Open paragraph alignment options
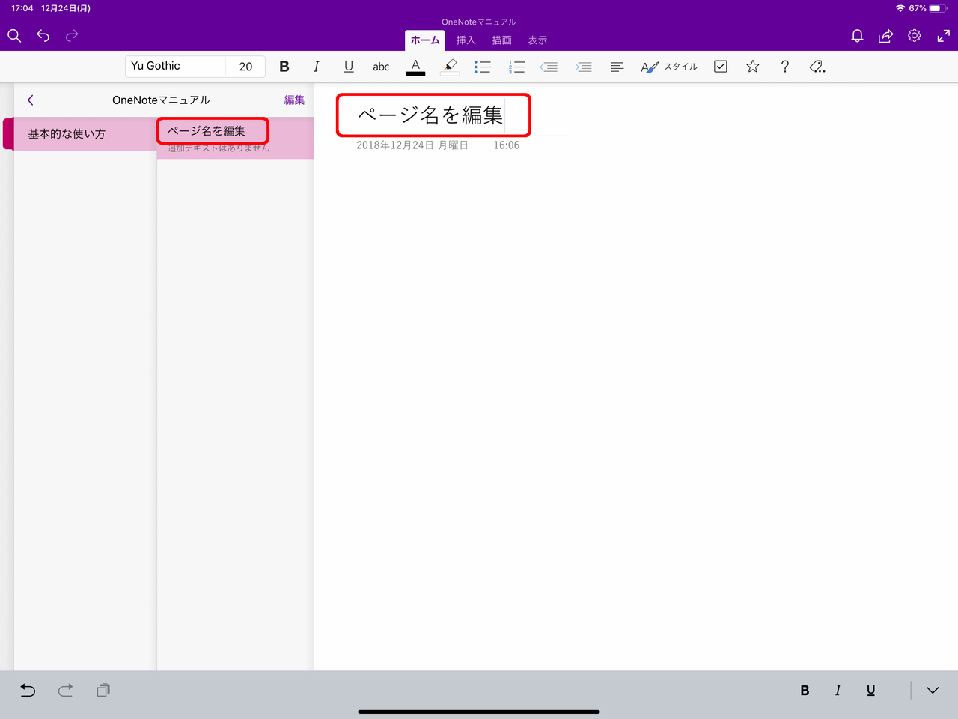Image resolution: width=958 pixels, height=719 pixels. pyautogui.click(x=617, y=67)
